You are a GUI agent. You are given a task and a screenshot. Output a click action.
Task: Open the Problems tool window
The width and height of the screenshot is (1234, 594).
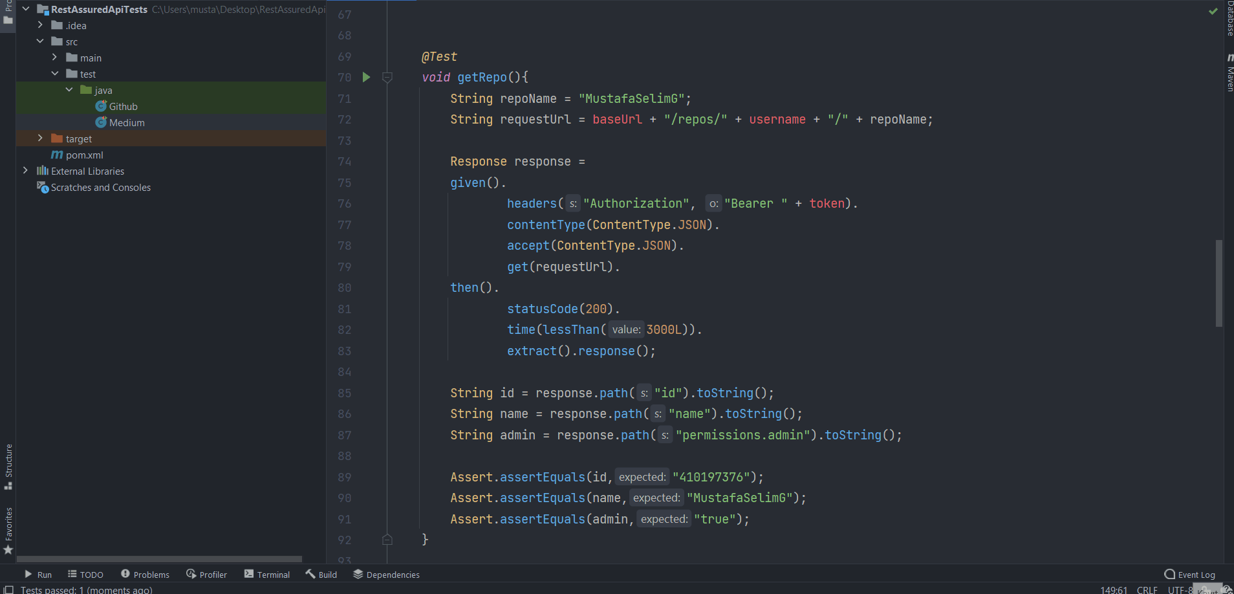(145, 575)
